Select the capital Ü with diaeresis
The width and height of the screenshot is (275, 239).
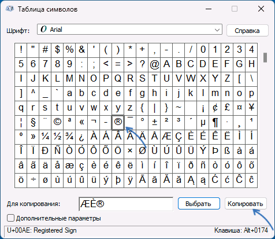coord(191,152)
